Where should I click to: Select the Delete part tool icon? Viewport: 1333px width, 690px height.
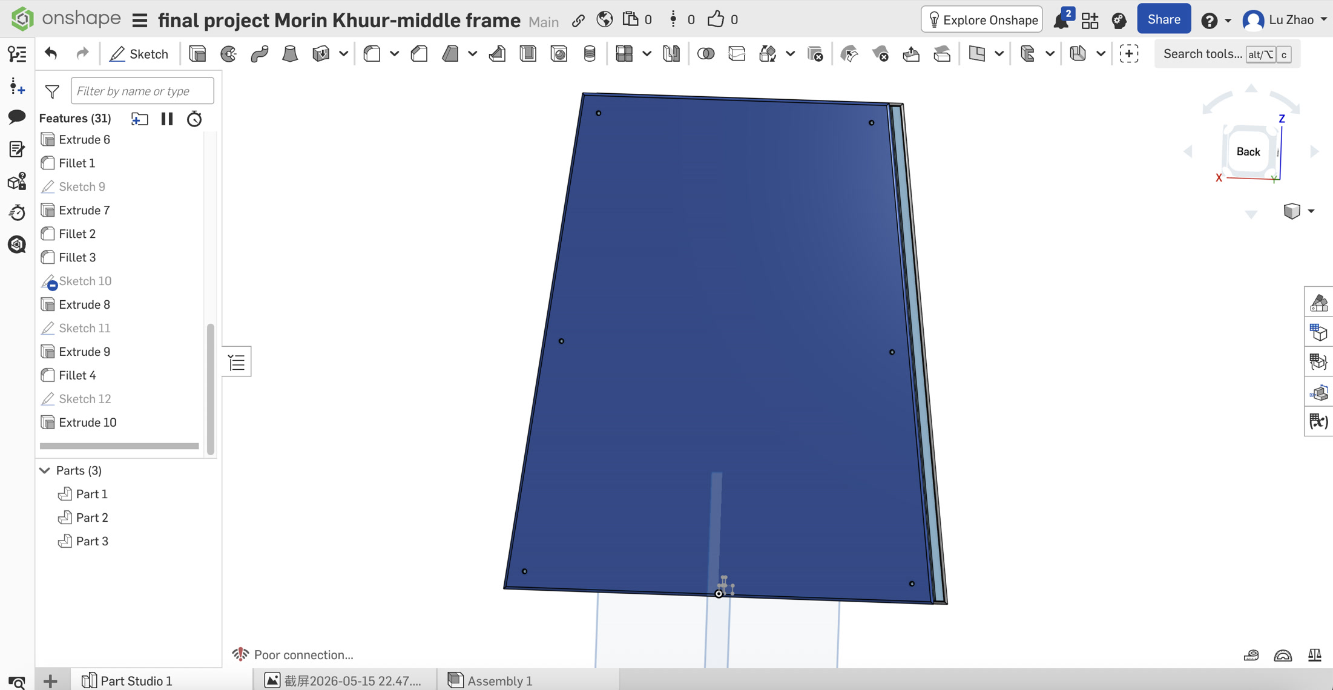click(x=815, y=54)
